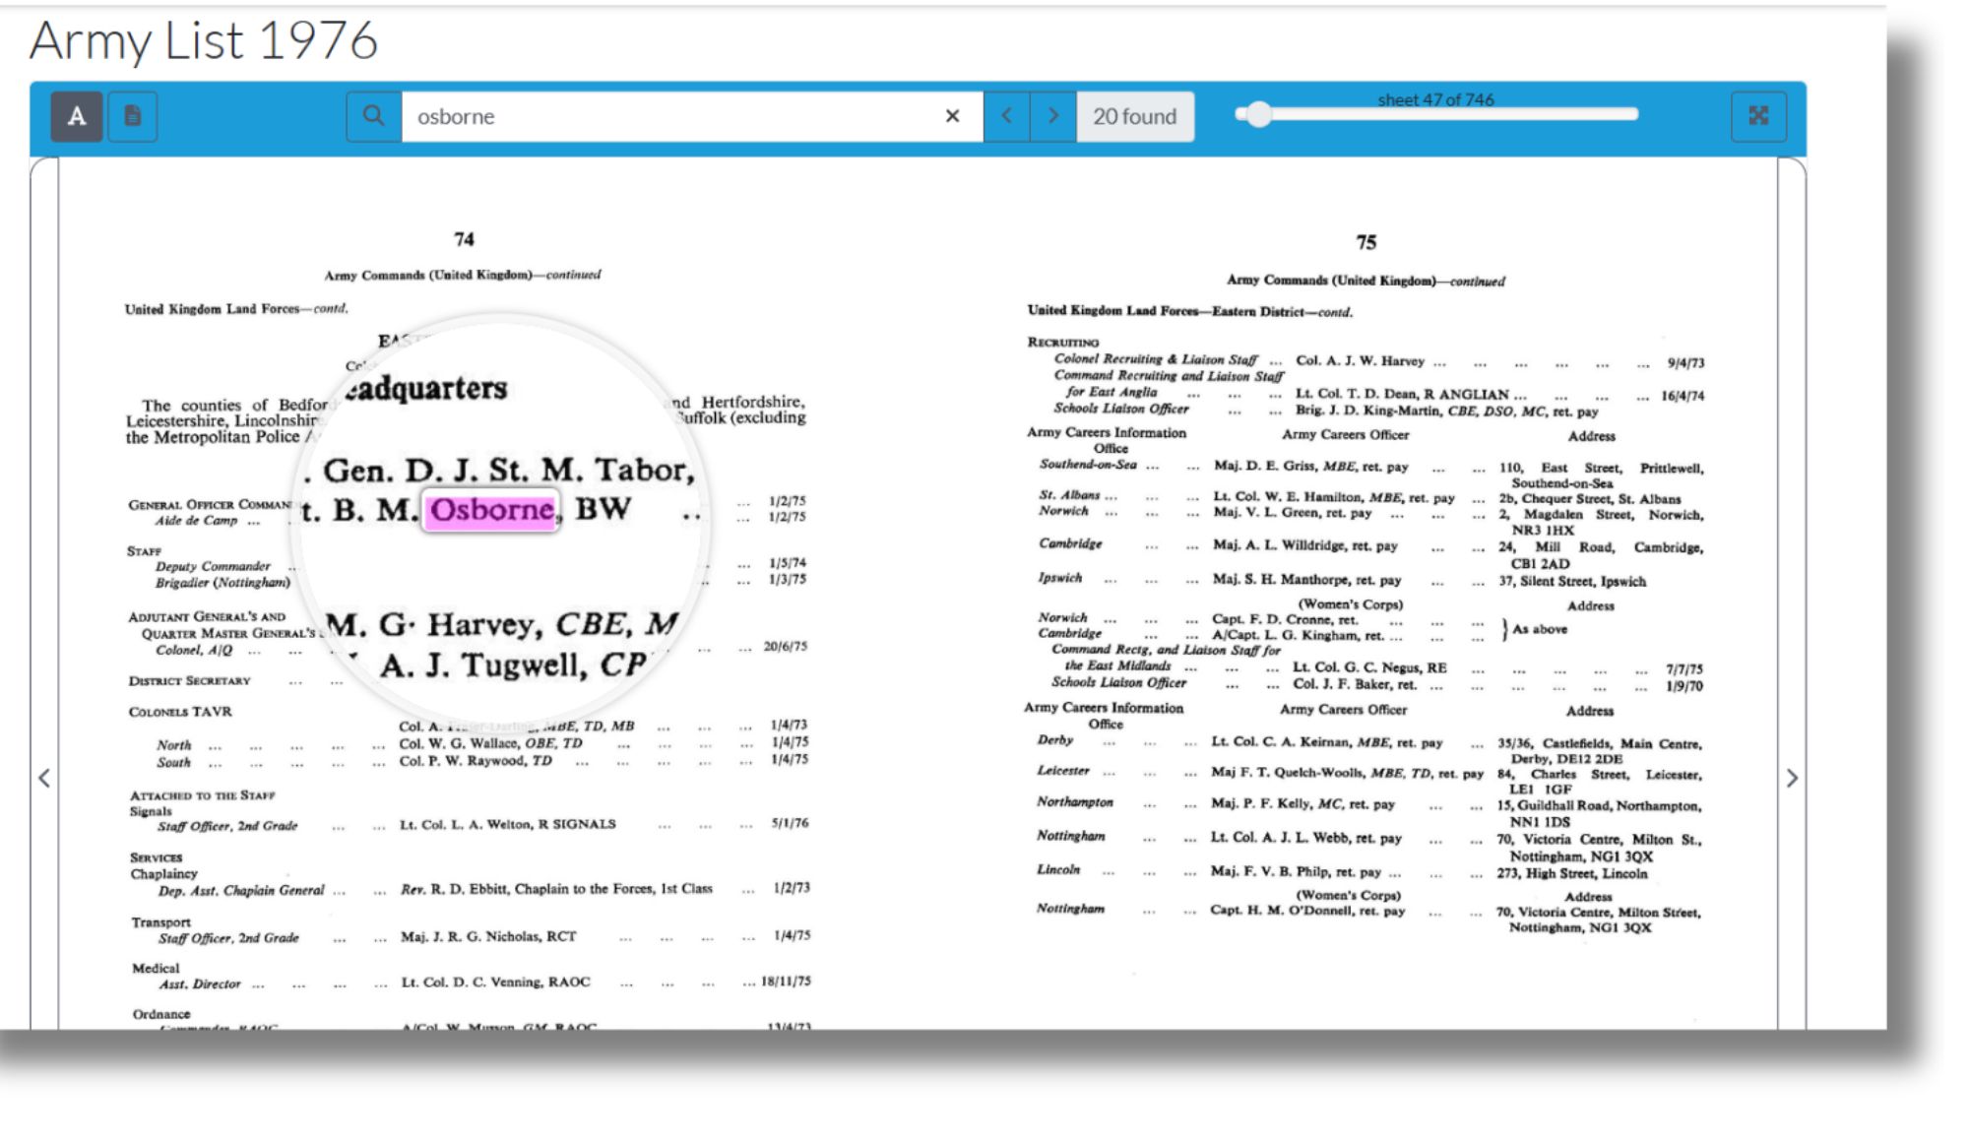The width and height of the screenshot is (1969, 1140).
Task: Click the 'District Secretary' heading
Action: click(189, 680)
